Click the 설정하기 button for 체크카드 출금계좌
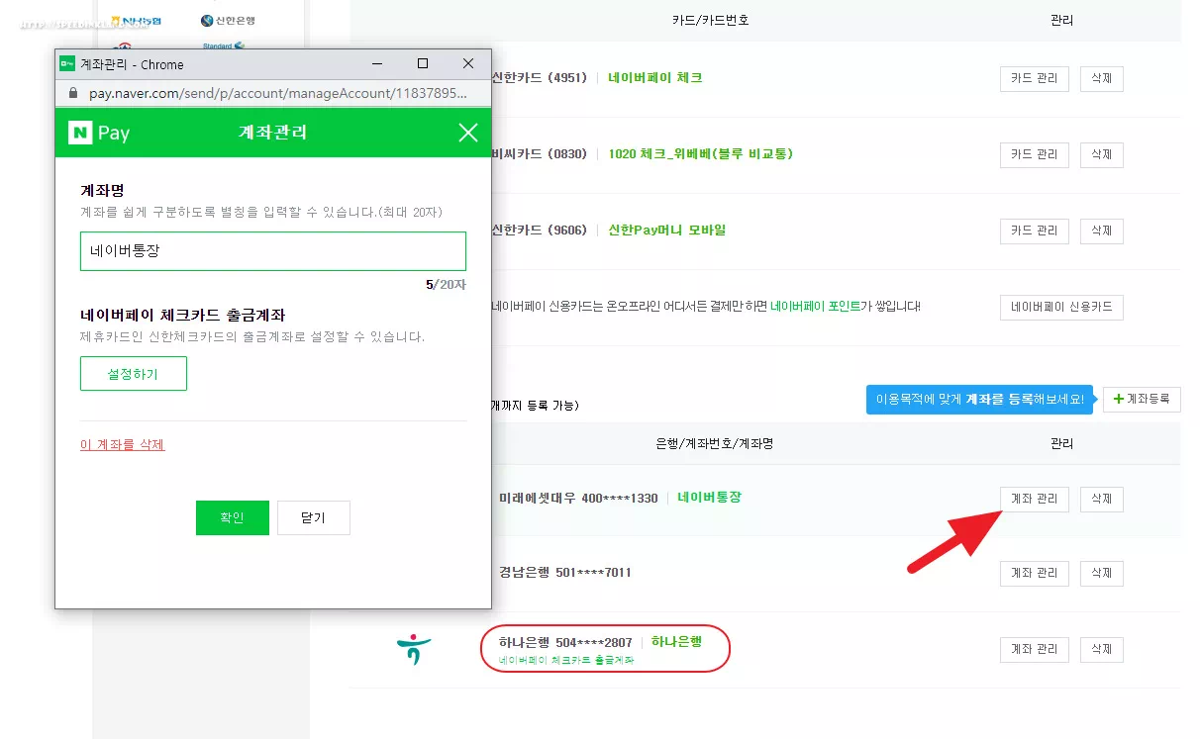This screenshot has width=1200, height=739. 134,374
